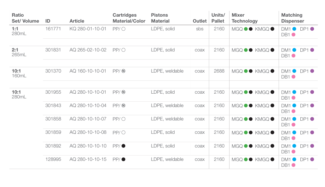Select the Matching Dispenser column header

point(293,18)
